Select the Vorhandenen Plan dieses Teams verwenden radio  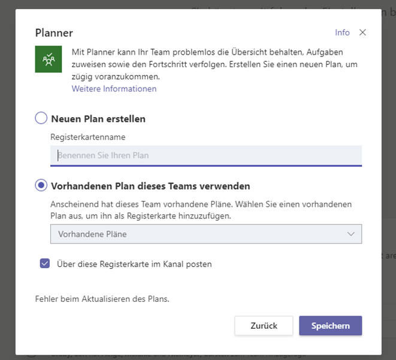41,185
